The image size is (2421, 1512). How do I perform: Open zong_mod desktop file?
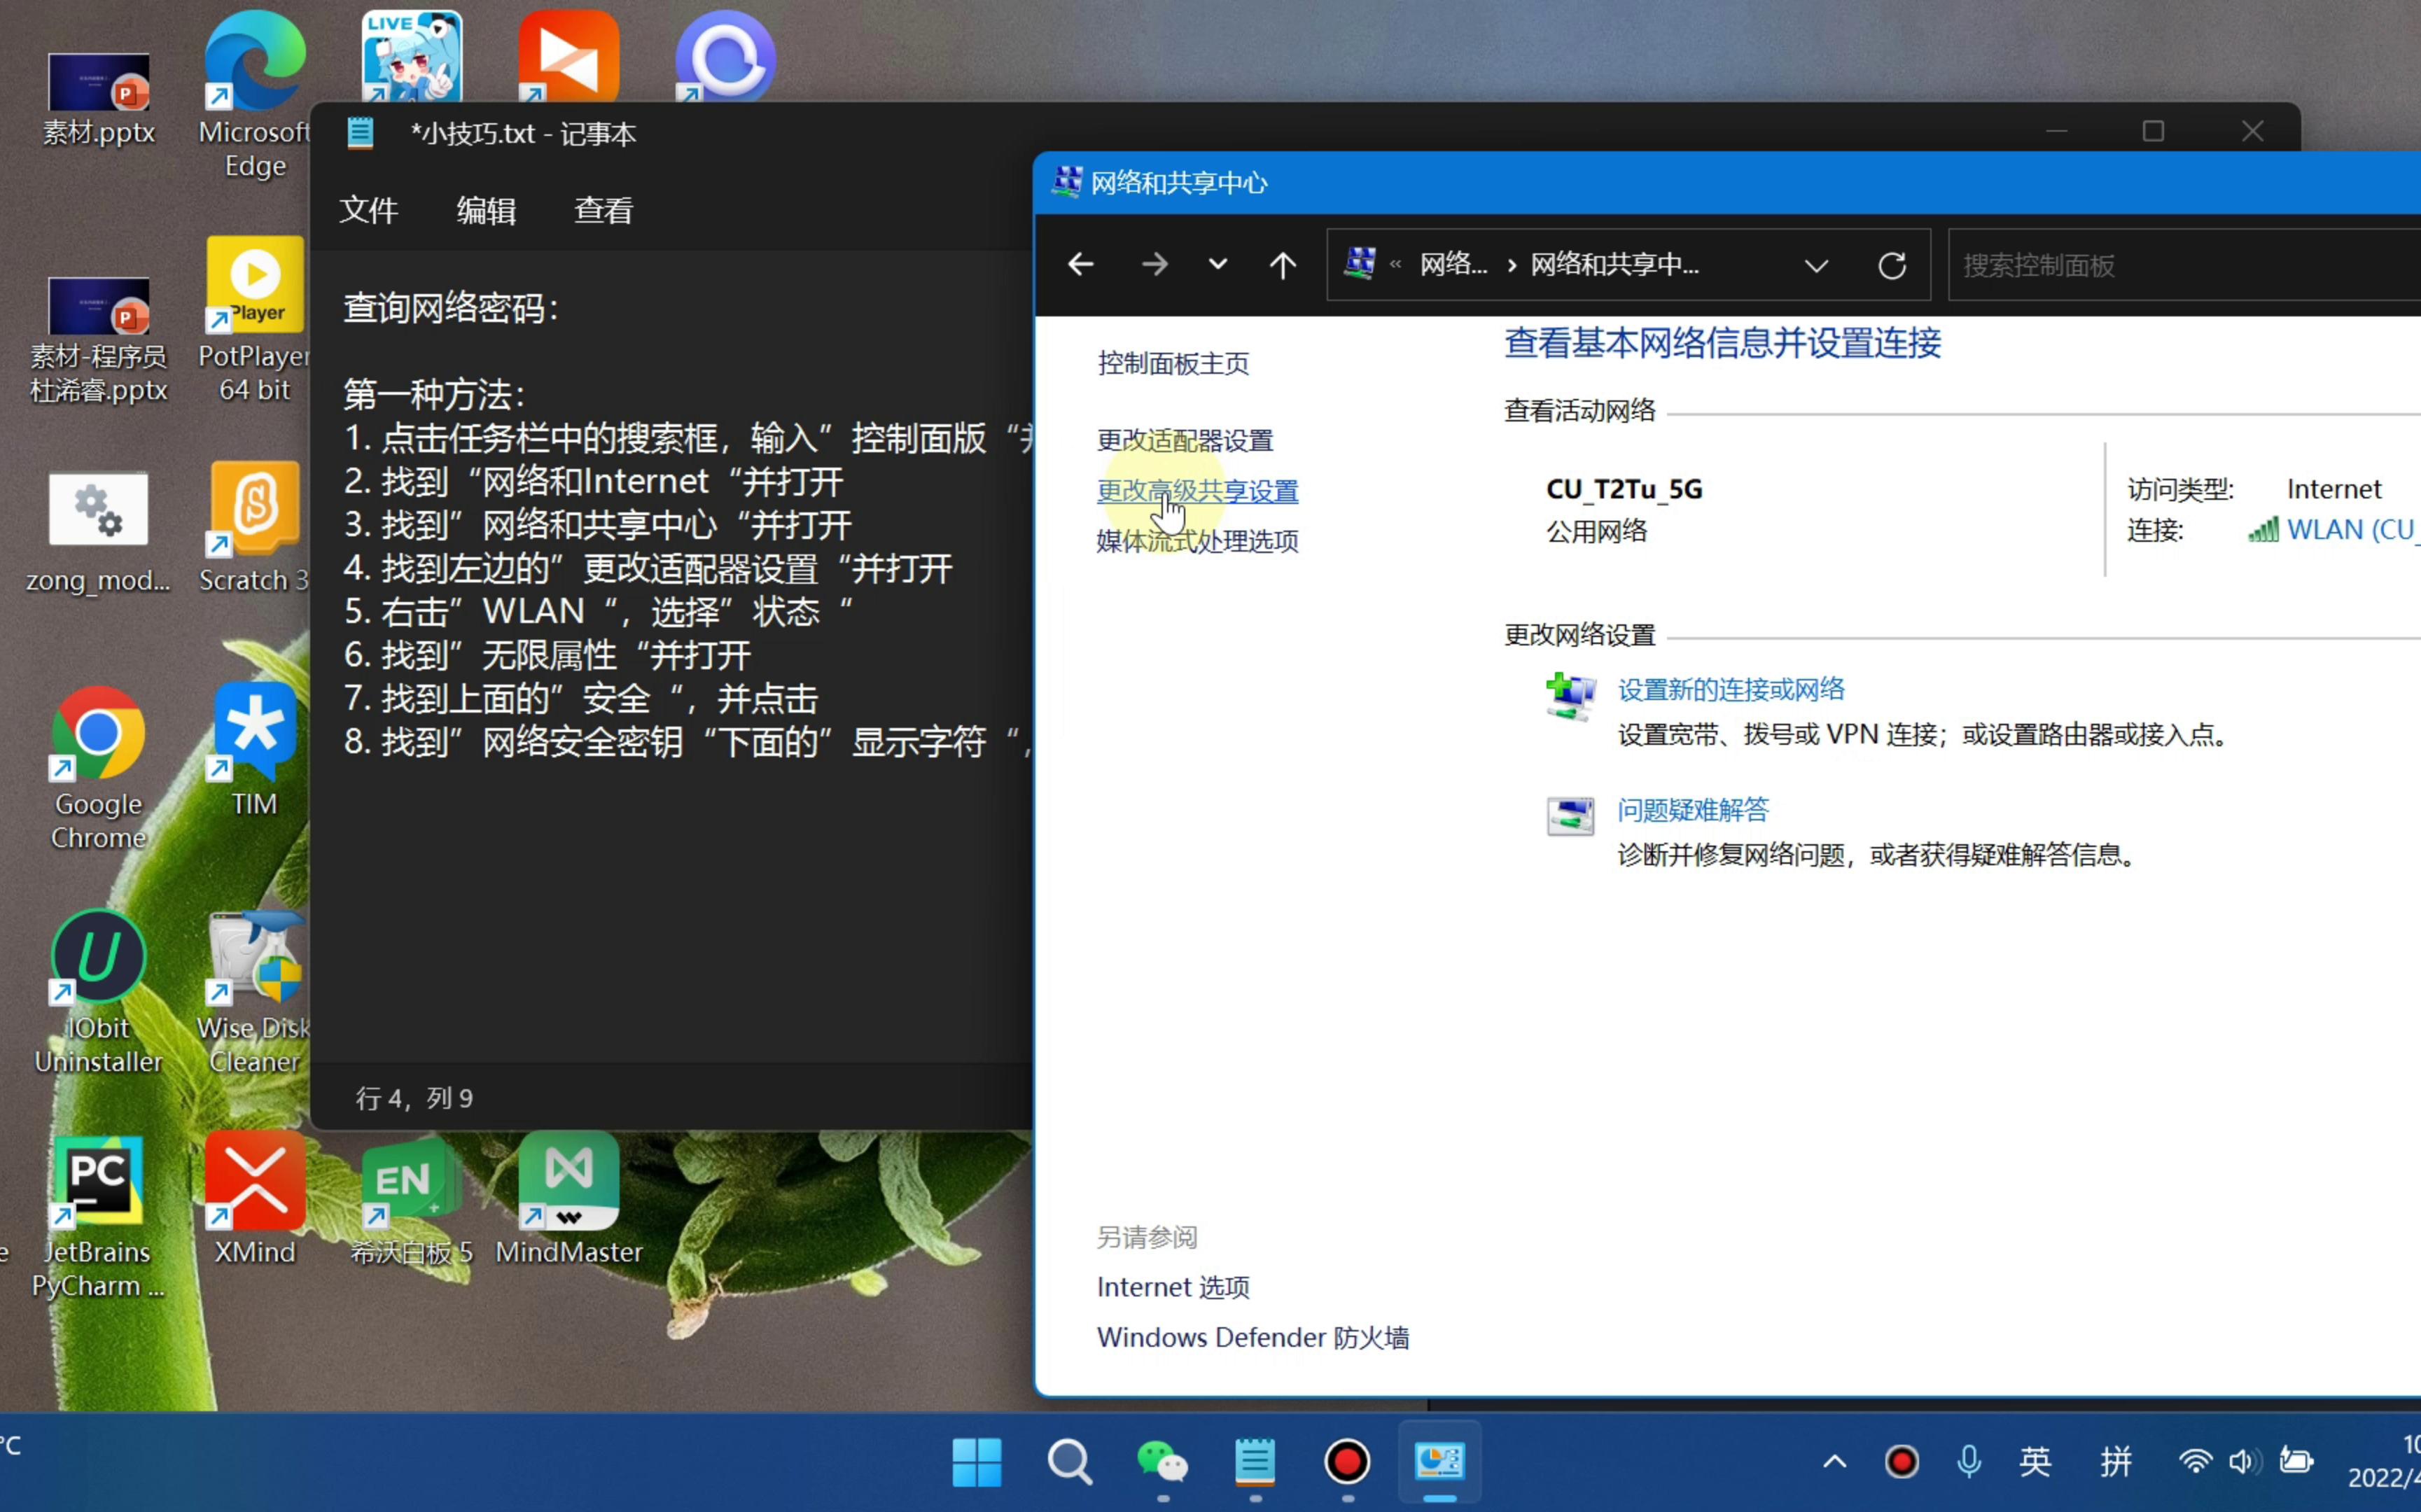coord(98,533)
